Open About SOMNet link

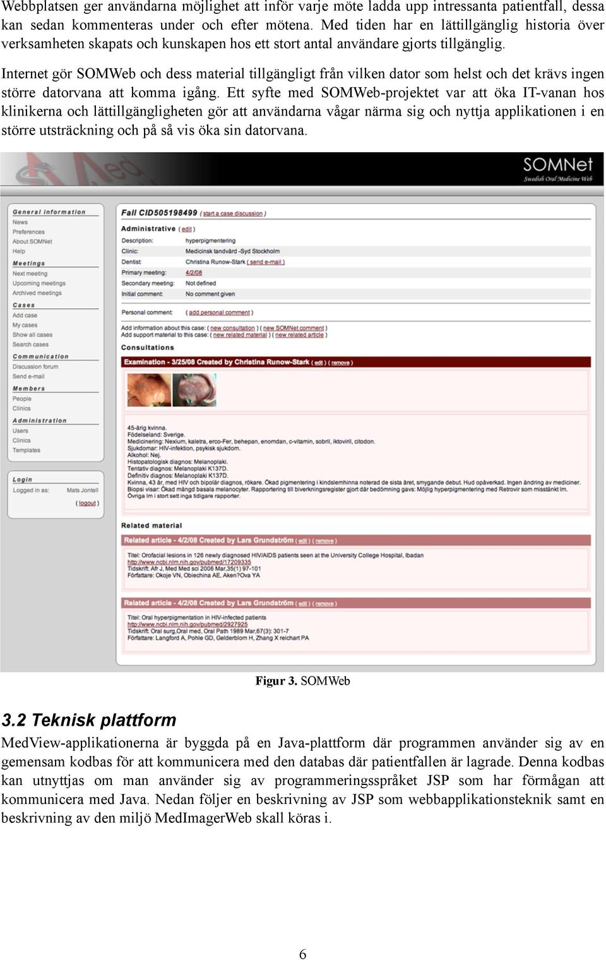pos(32,241)
